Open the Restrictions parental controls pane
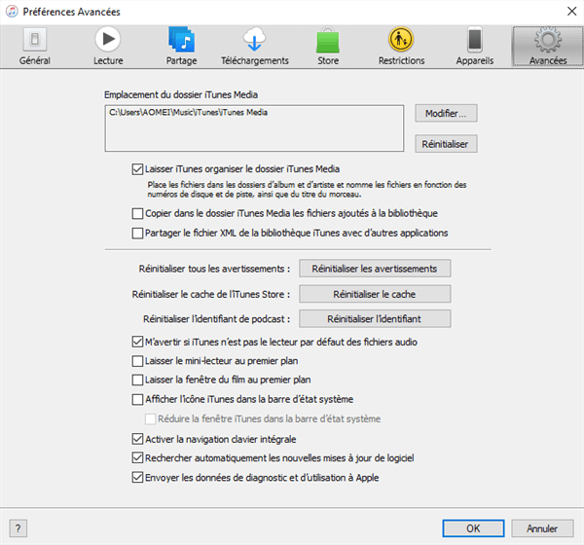The image size is (584, 545). tap(401, 47)
